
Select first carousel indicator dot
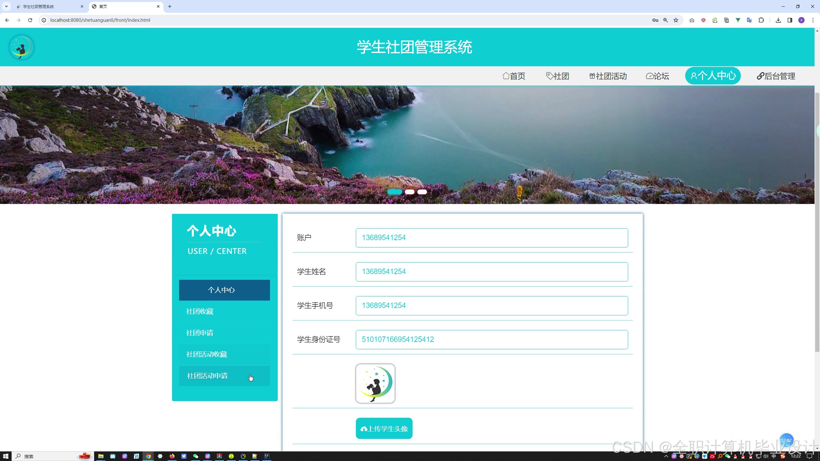[x=395, y=192]
